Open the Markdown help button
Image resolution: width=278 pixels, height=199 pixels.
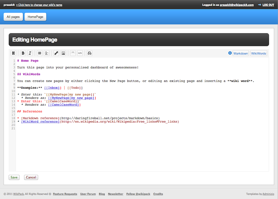click(241, 53)
